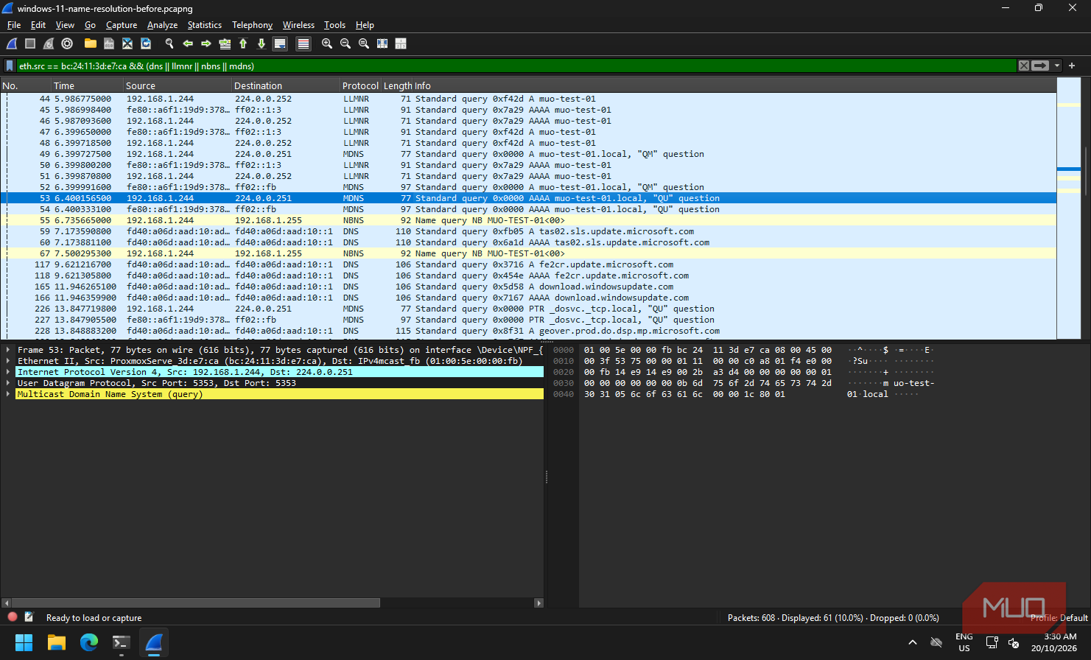Viewport: 1091px width, 660px height.
Task: Open the Analyze menu
Action: pyautogui.click(x=162, y=25)
